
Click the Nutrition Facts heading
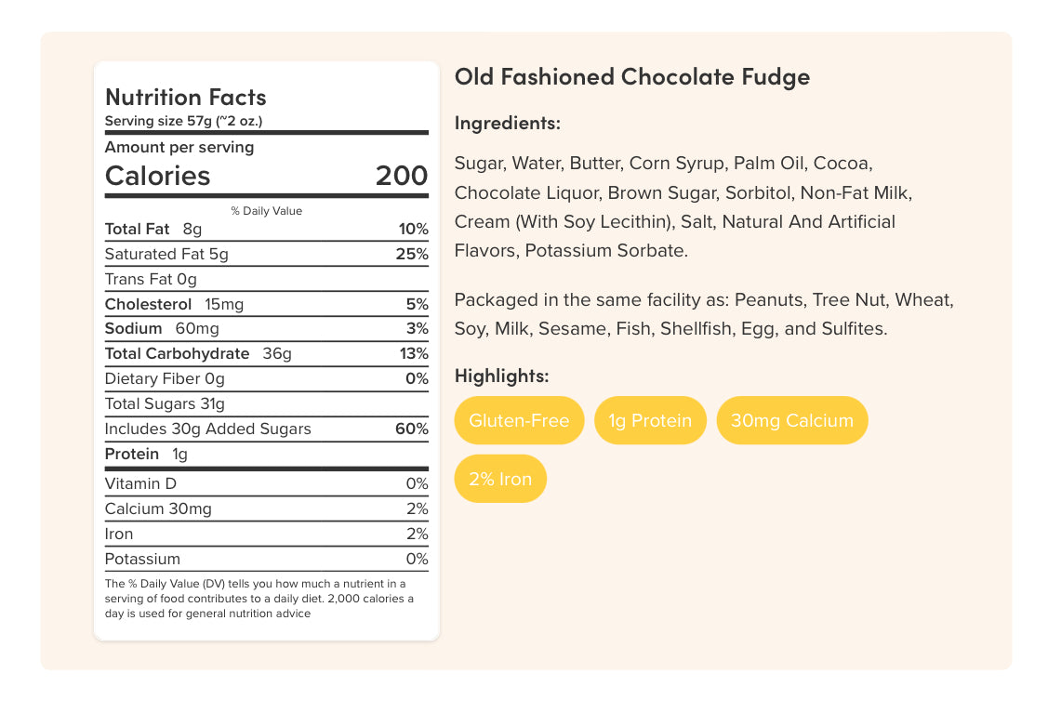click(185, 97)
